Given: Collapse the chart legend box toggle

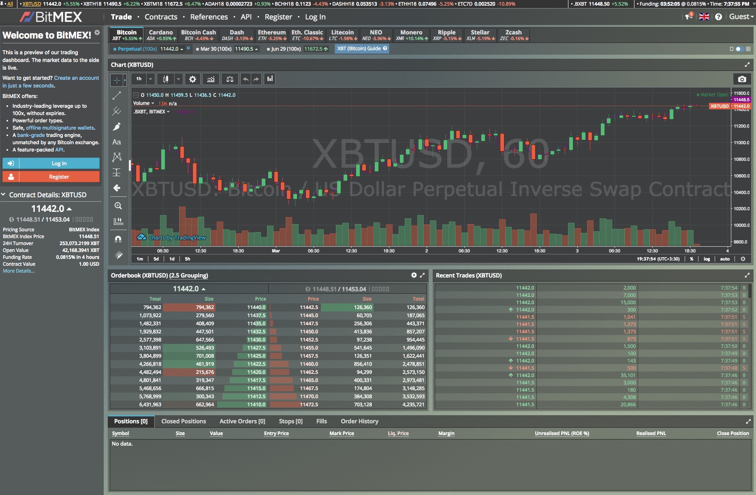Looking at the screenshot, I should tap(136, 95).
